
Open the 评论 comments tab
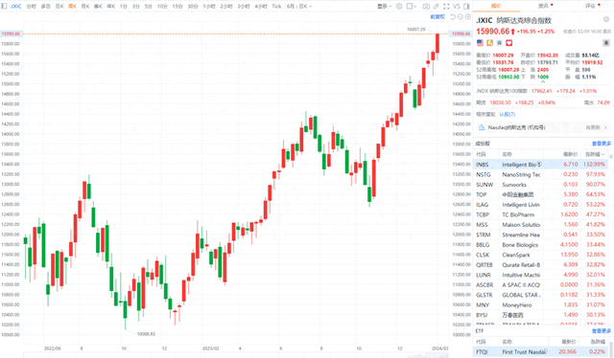(590, 6)
